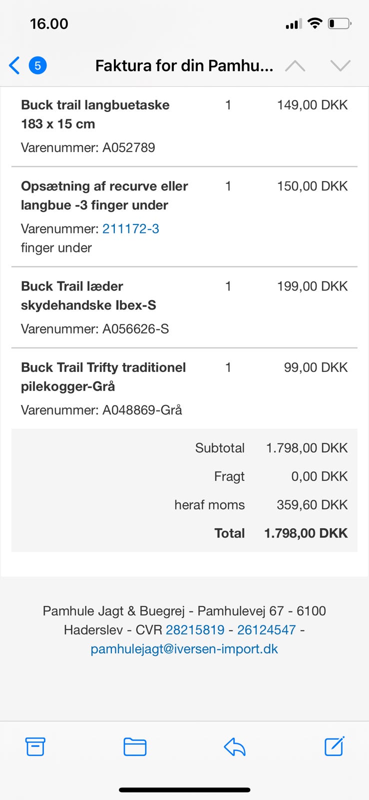The width and height of the screenshot is (369, 800).
Task: Tap the 16.00 clock in status bar
Action: [x=49, y=23]
